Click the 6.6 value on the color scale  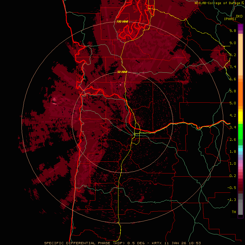(x=233, y=79)
